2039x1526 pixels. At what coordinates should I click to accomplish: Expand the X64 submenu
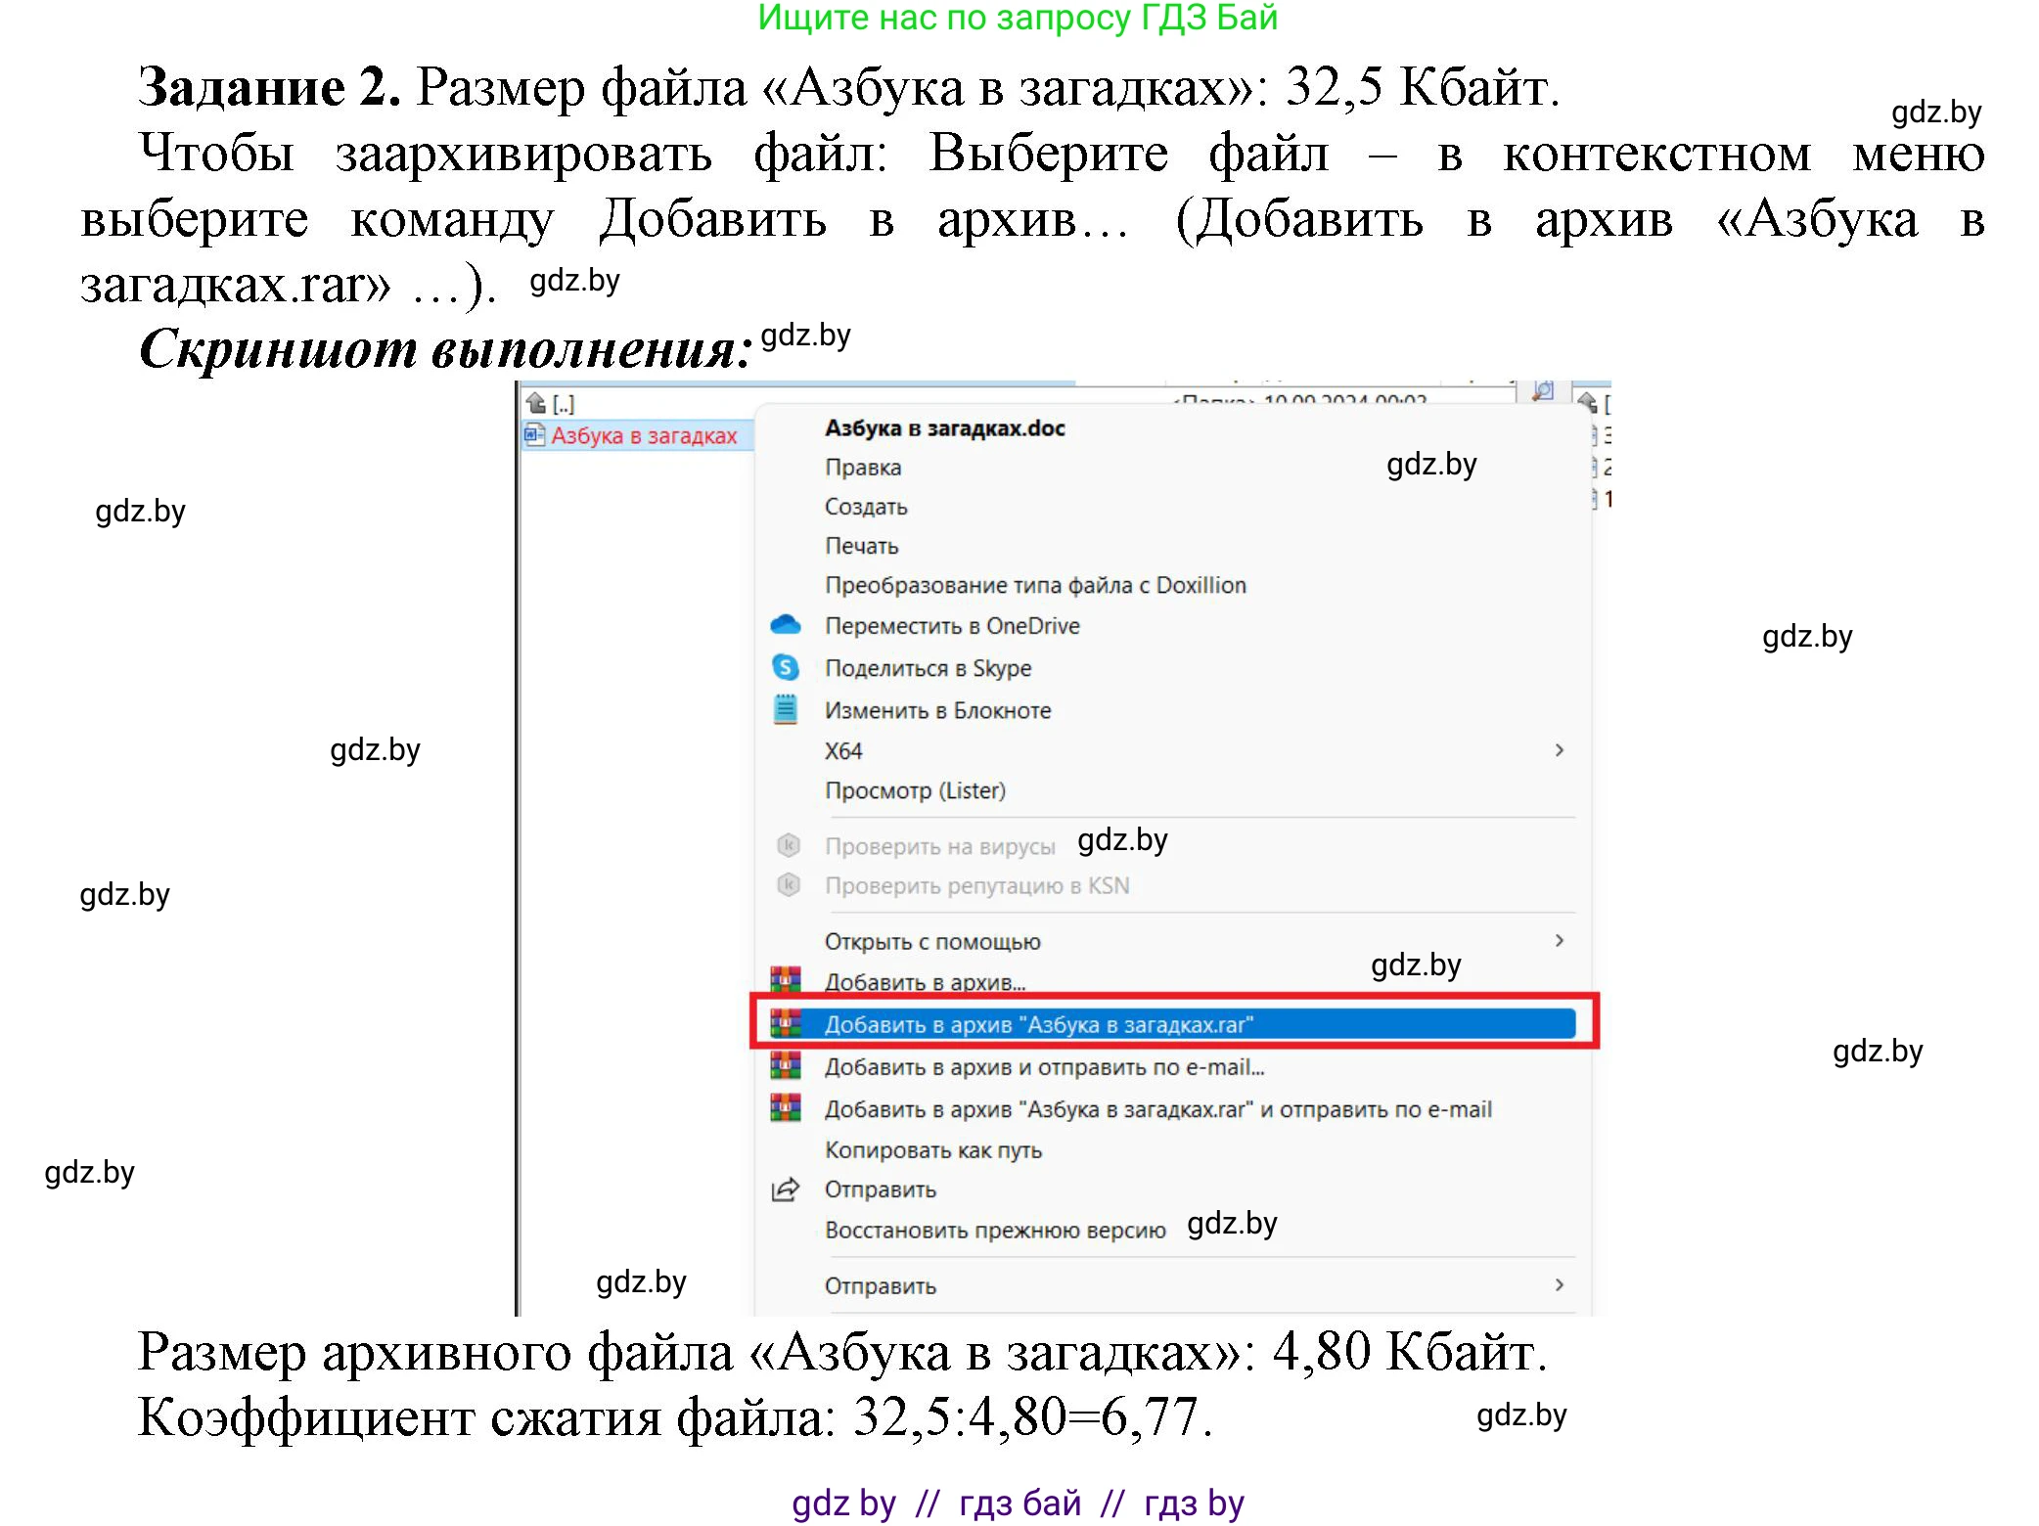[1559, 750]
